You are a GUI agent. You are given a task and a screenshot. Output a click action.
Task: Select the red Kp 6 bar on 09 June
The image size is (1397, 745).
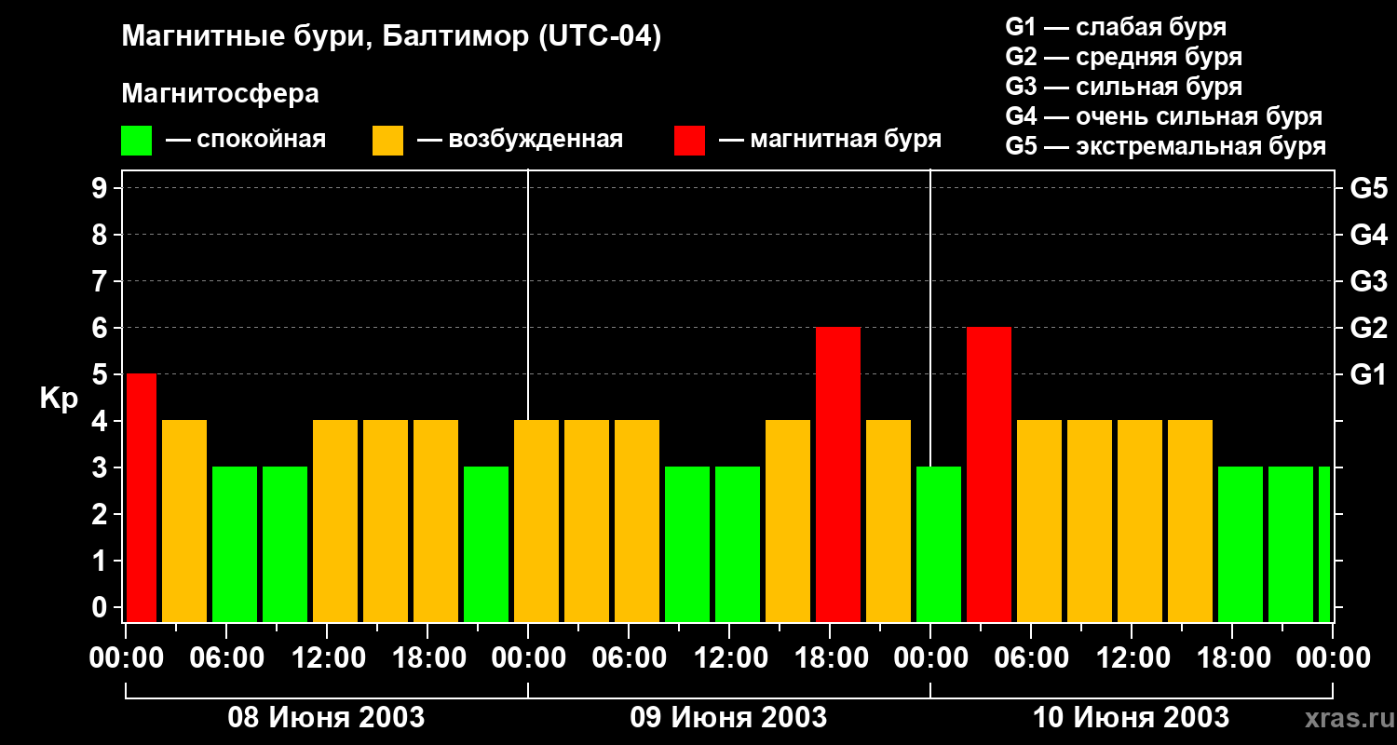(837, 474)
